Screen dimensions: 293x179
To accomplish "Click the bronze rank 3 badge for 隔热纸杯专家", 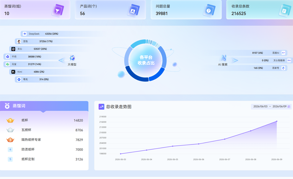I will click(x=10, y=140).
